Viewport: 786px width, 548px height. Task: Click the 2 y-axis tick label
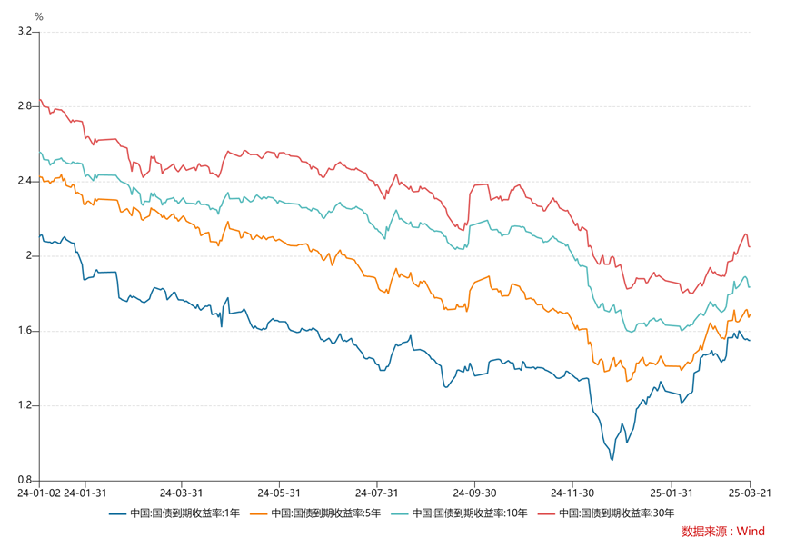[28, 255]
